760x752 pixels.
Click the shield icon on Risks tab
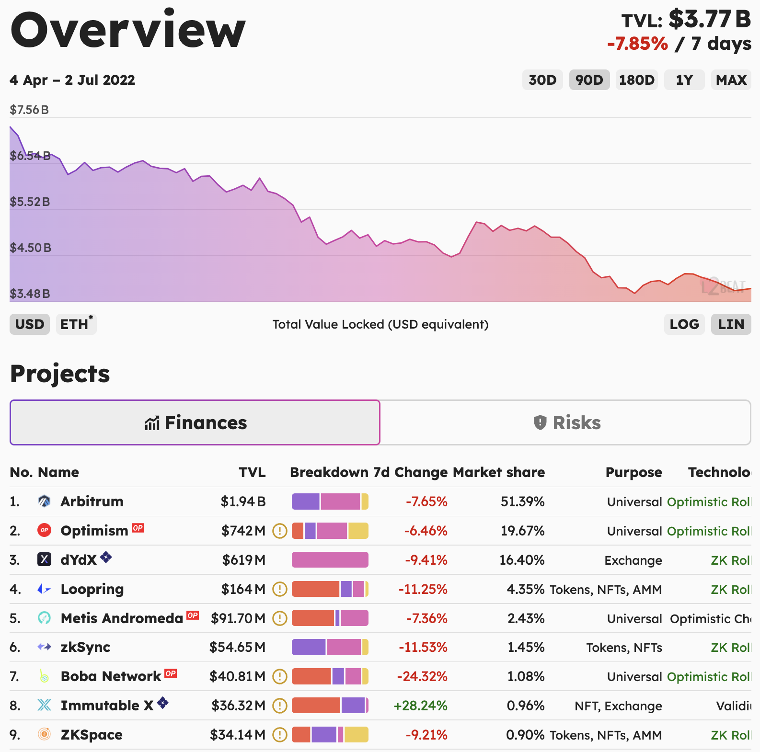[540, 422]
